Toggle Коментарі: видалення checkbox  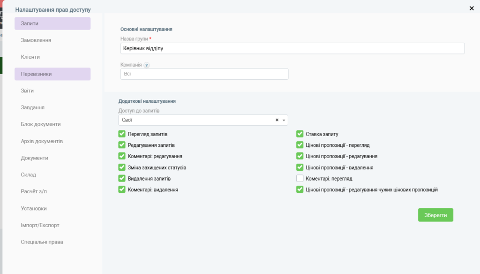click(122, 190)
